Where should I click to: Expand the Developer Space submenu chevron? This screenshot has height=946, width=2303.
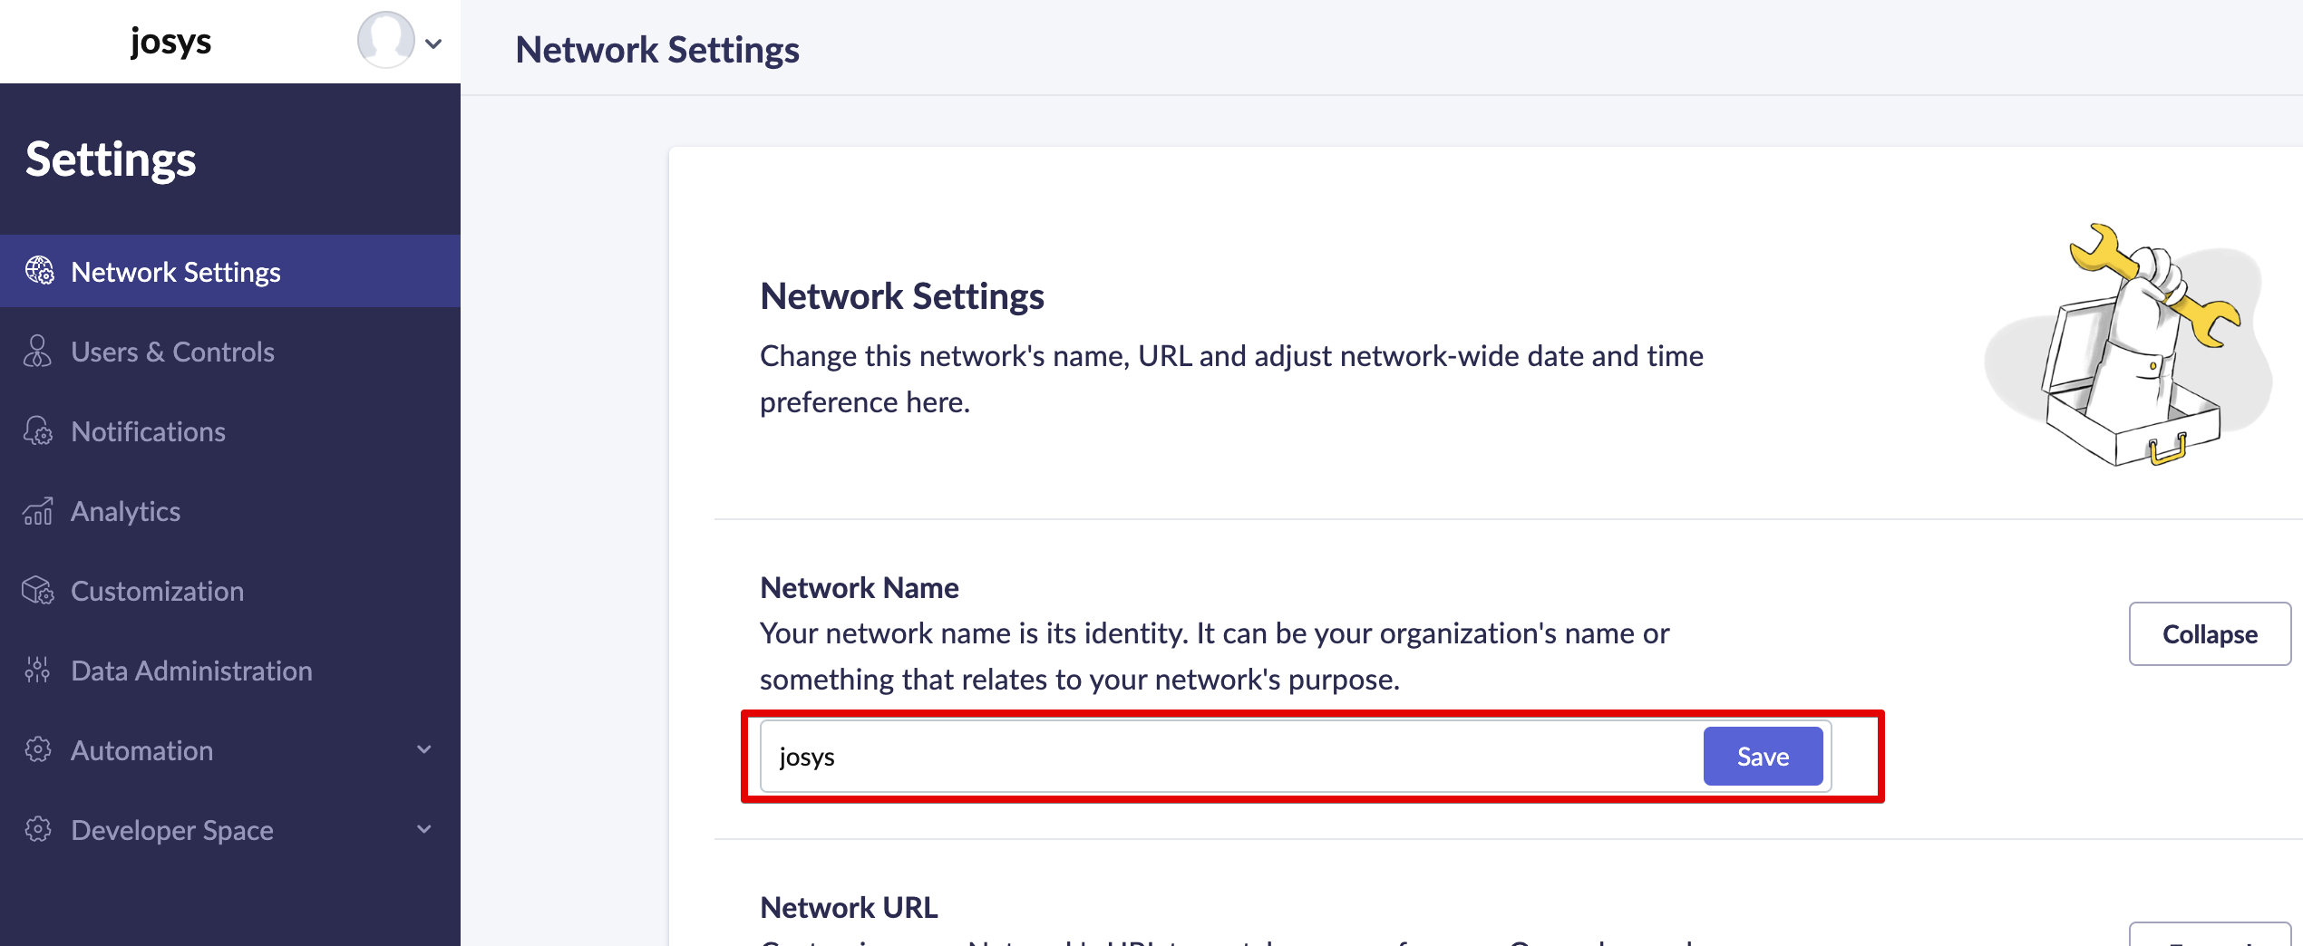click(423, 829)
